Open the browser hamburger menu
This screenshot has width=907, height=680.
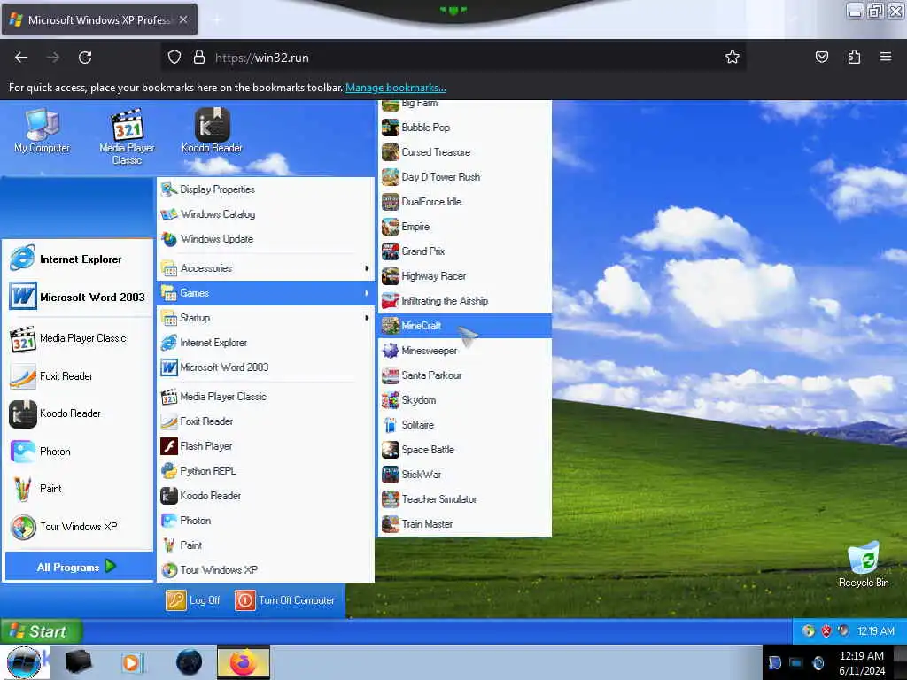(886, 57)
